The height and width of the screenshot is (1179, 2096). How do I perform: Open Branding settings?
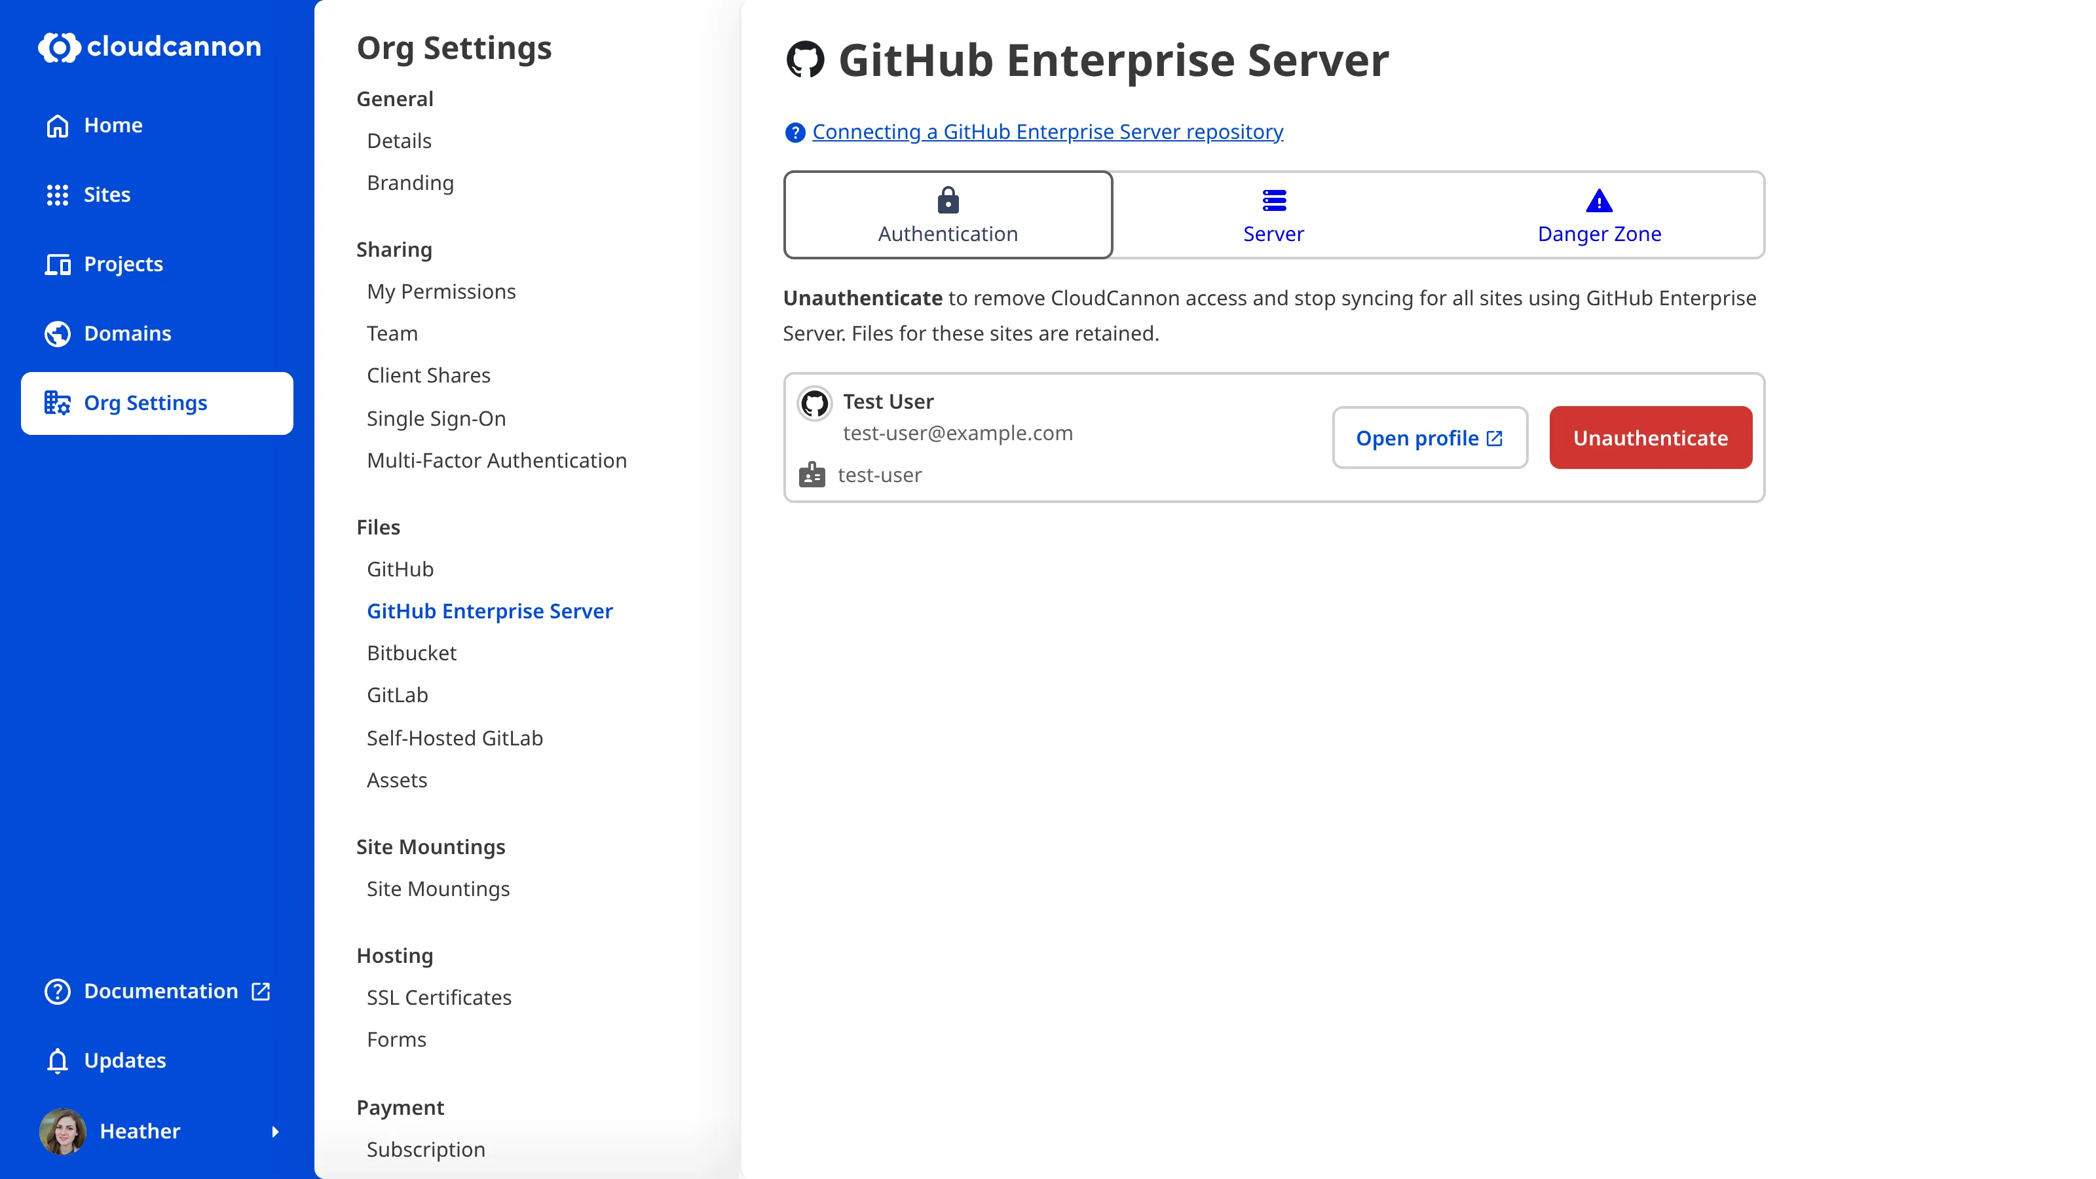coord(410,183)
